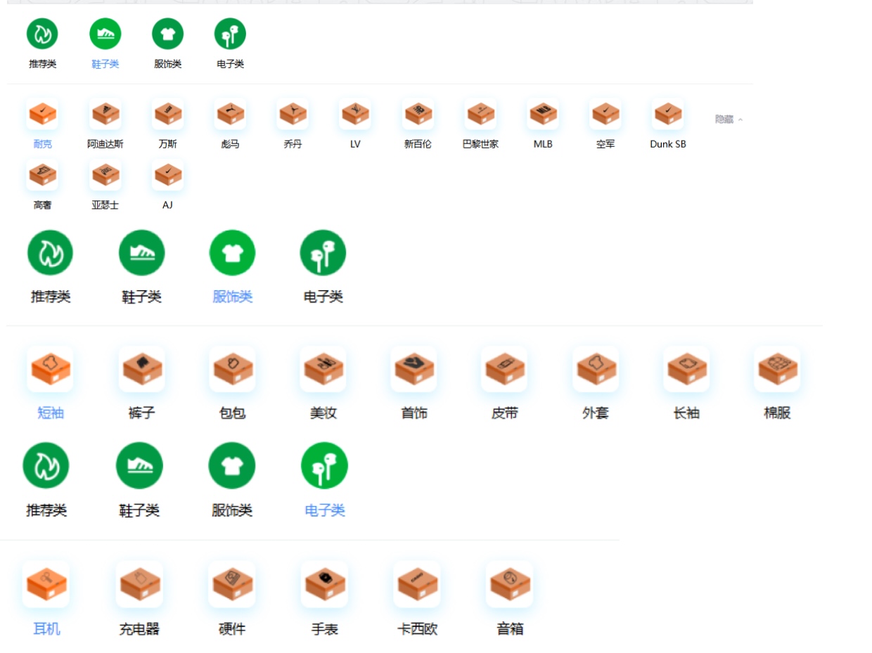Select the 亚瑟士 brand box
This screenshot has width=872, height=653.
[x=105, y=175]
